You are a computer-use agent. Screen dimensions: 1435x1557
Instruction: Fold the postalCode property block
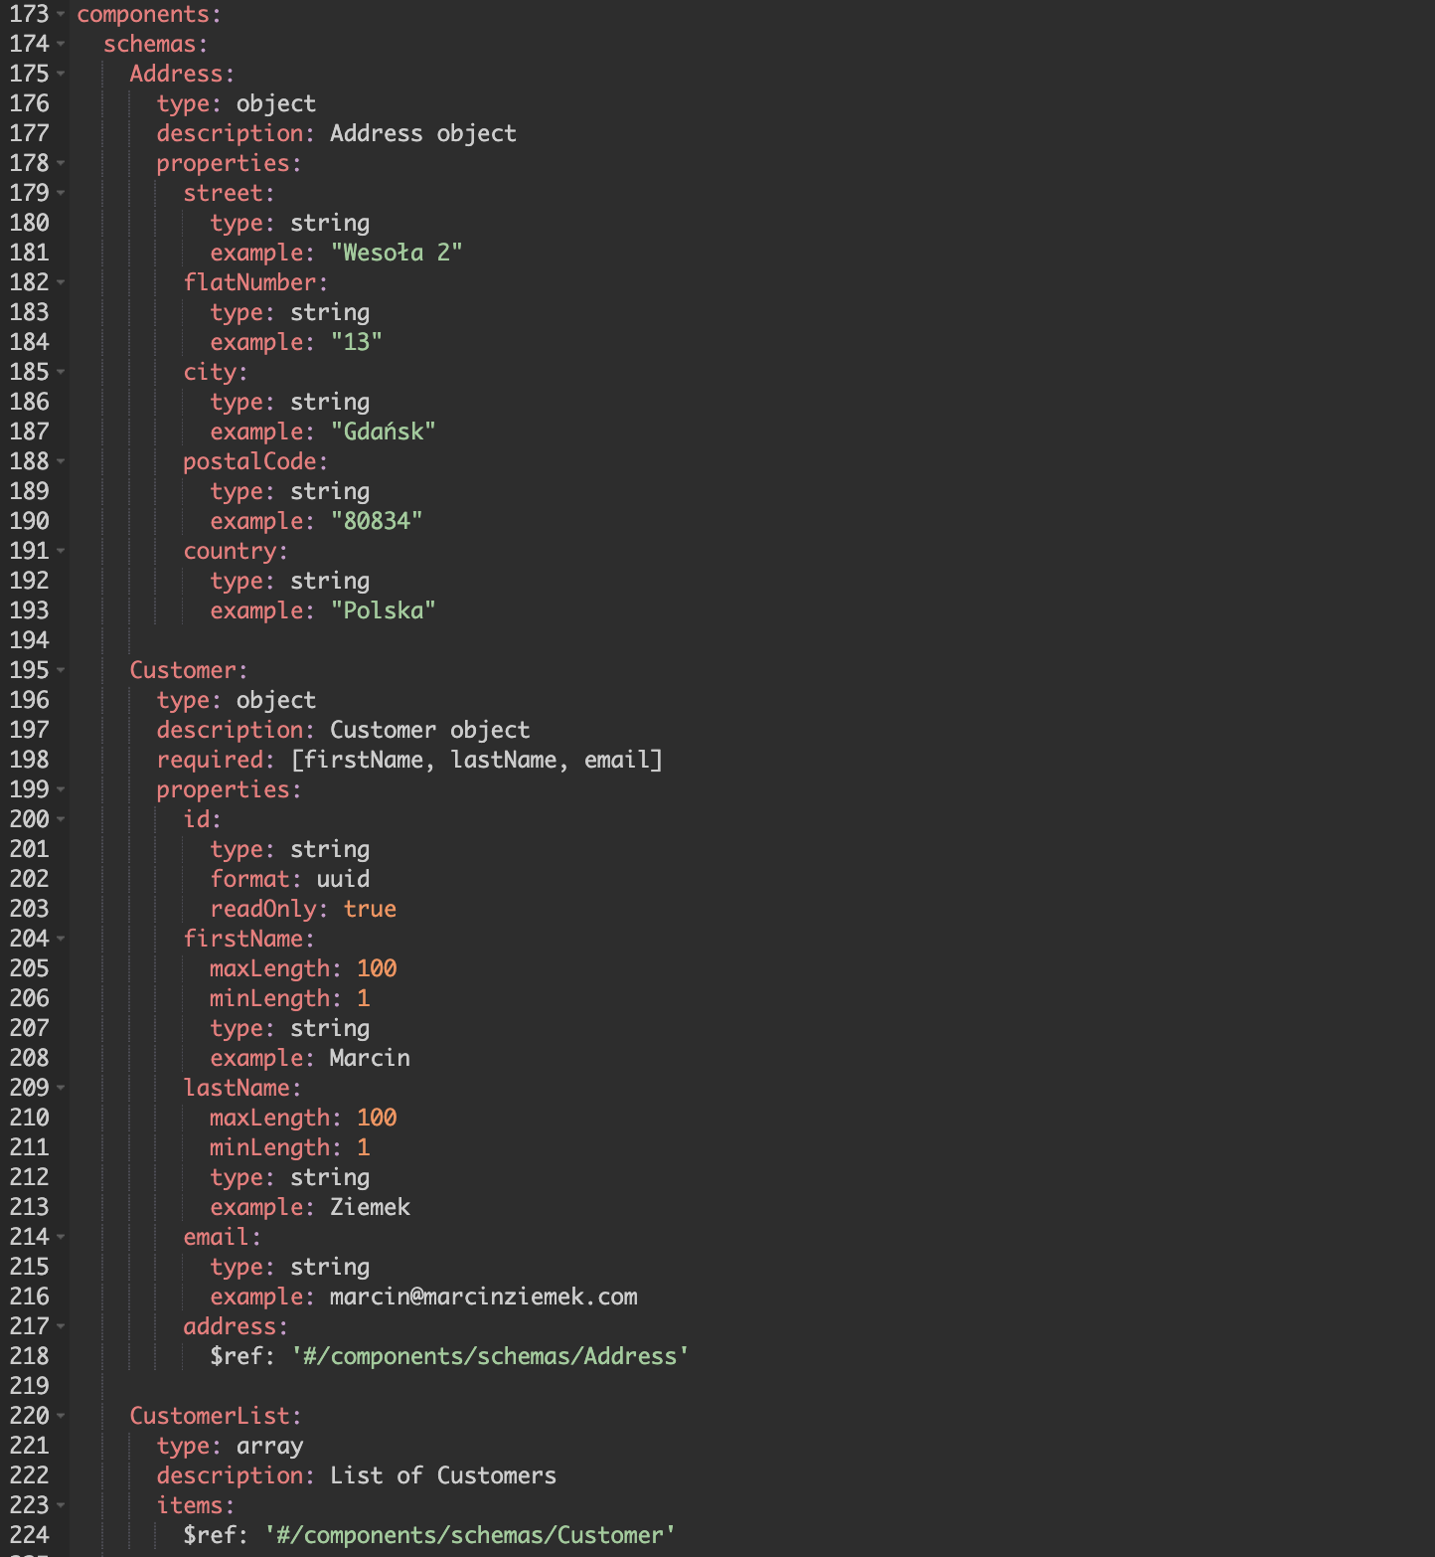[x=61, y=462]
